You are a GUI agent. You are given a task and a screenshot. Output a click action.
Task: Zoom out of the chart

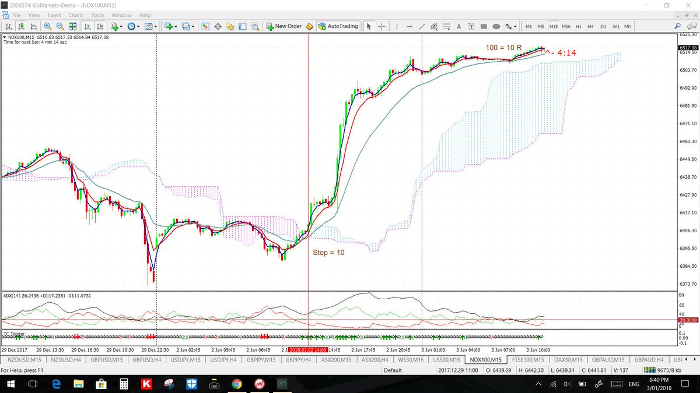pyautogui.click(x=61, y=26)
